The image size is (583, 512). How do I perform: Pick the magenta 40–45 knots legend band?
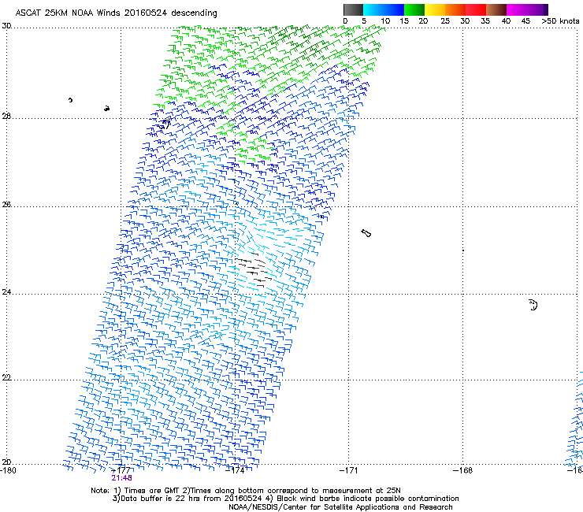pyautogui.click(x=517, y=9)
